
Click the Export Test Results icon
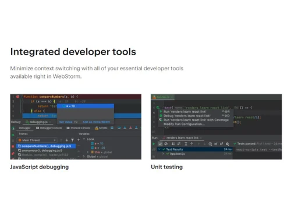pos(222,144)
